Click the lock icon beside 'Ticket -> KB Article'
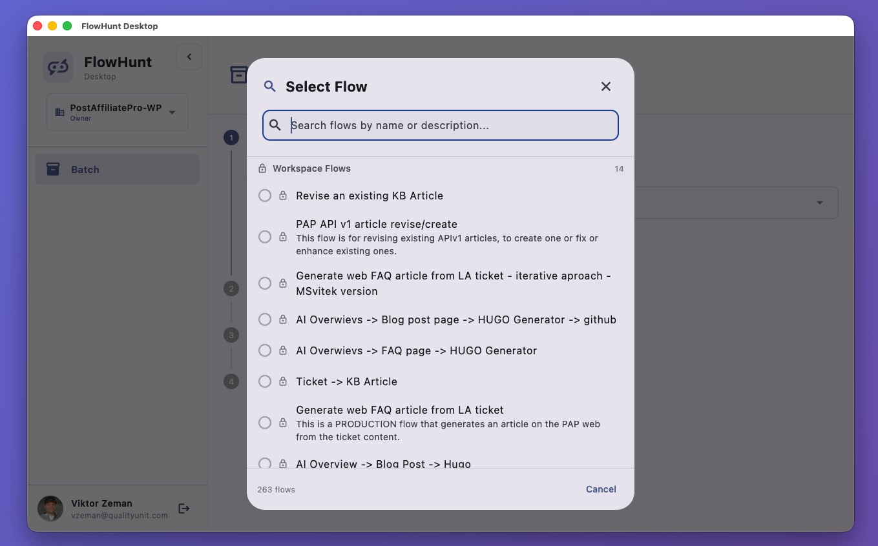 283,381
